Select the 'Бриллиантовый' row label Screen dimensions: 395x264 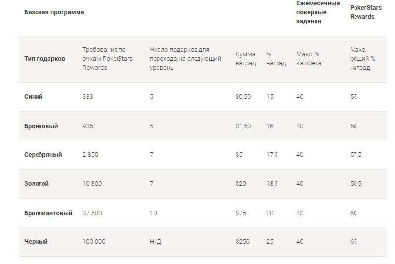[x=48, y=213]
